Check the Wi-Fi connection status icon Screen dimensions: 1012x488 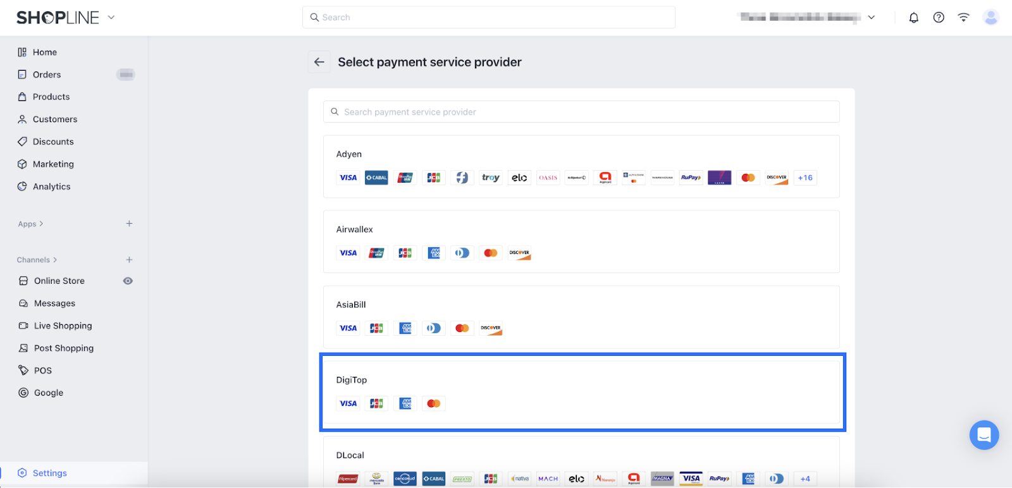coord(963,18)
